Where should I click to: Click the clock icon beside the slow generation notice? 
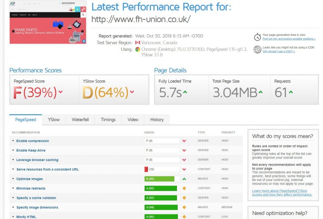point(257,38)
